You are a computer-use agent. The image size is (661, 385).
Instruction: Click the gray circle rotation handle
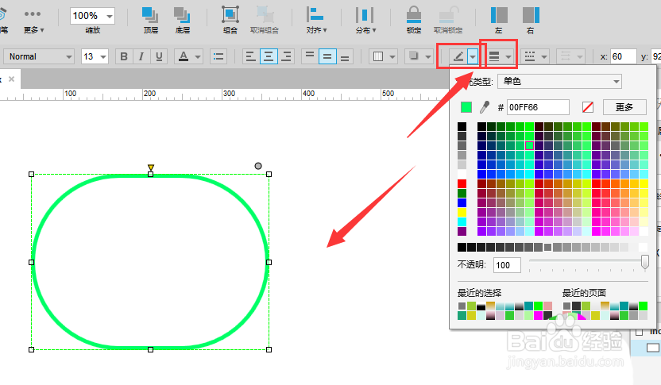(258, 166)
